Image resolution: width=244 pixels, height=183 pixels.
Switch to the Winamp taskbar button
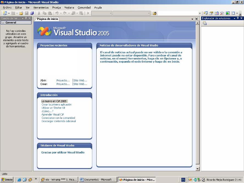[x=59, y=180]
